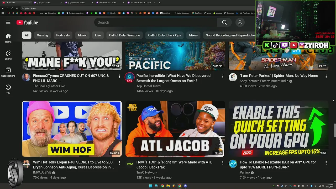336x189 pixels.
Task: Open Discord from the taskbar
Action: (185, 186)
